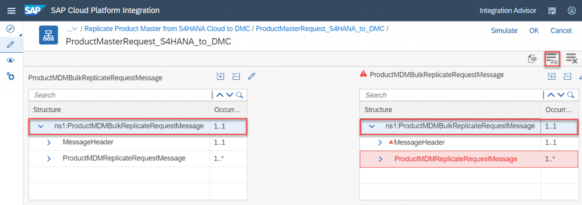Focus the source structure Search field
This screenshot has height=205, width=582.
tap(120, 95)
